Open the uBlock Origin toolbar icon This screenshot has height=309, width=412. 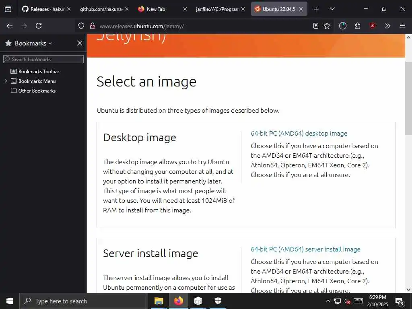372,25
